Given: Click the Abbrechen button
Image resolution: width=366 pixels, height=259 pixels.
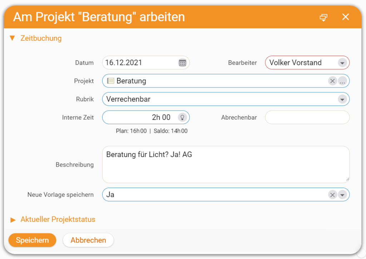Looking at the screenshot, I should point(88,240).
